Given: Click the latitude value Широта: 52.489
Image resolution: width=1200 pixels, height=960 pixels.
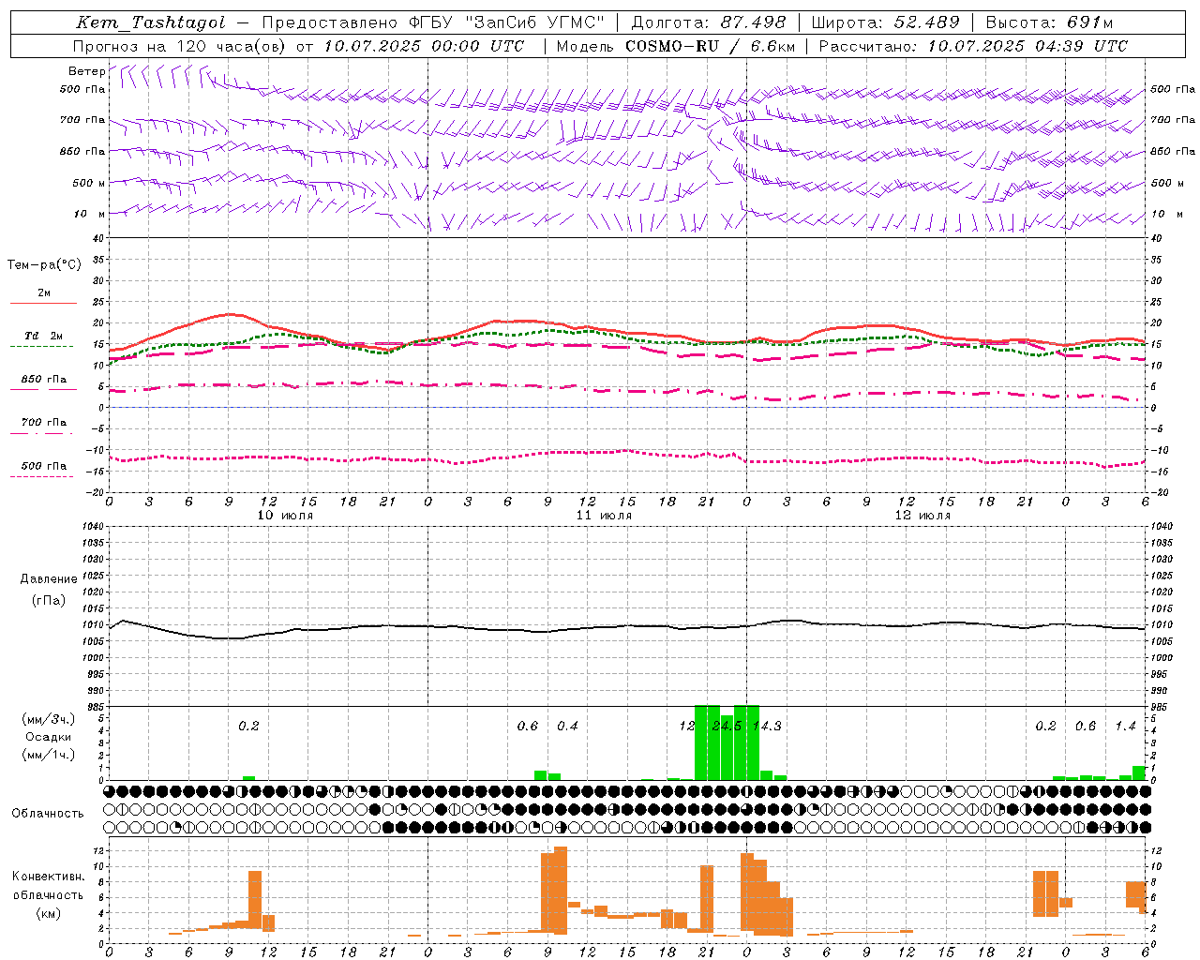Looking at the screenshot, I should point(885,23).
